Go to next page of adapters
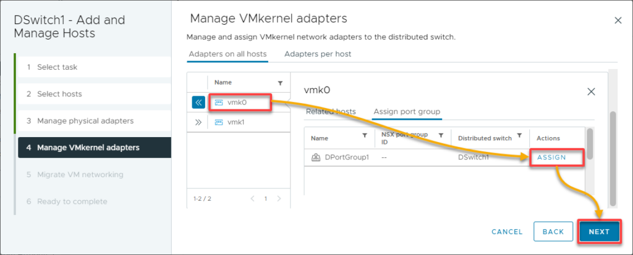 (279, 199)
